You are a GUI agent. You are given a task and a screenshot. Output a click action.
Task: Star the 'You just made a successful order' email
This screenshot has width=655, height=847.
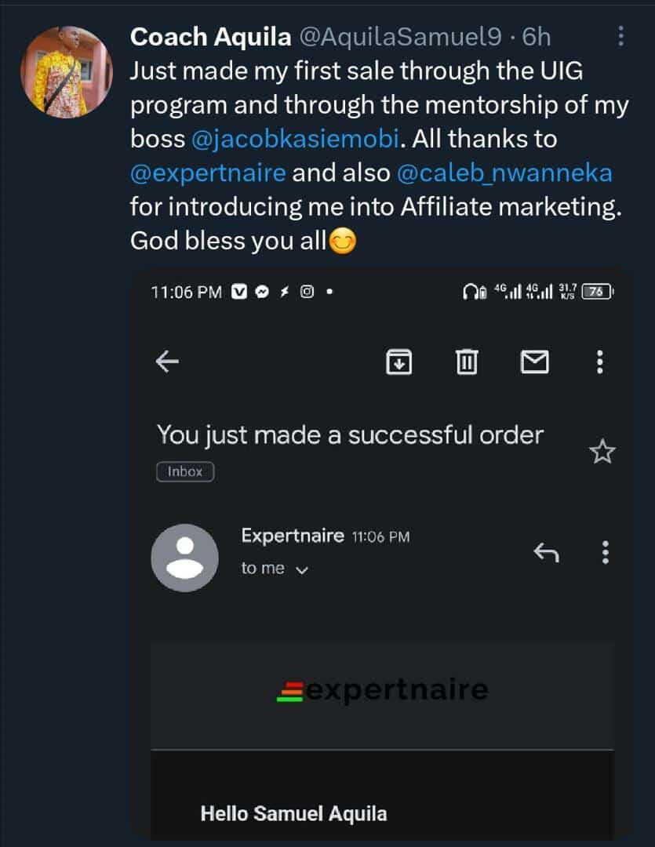(x=602, y=452)
